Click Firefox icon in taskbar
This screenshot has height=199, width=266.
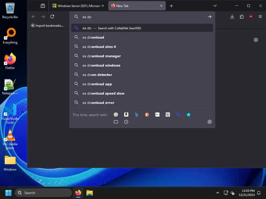(78, 193)
